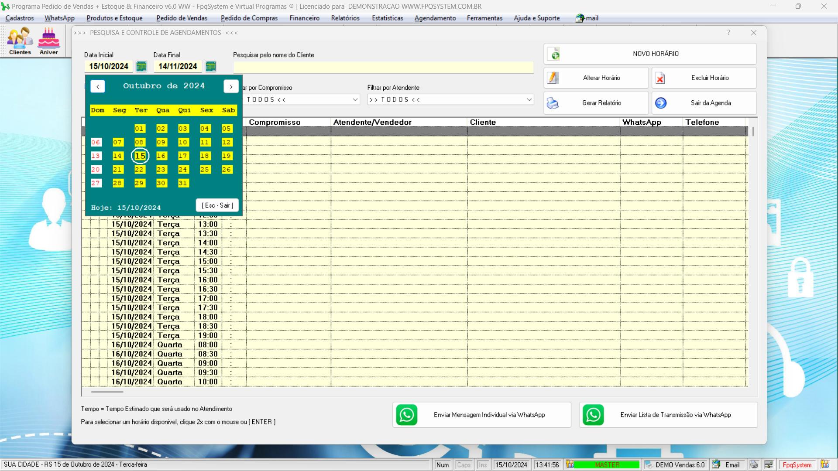Image resolution: width=838 pixels, height=471 pixels.
Task: Click the Email item in status bar
Action: point(732,465)
